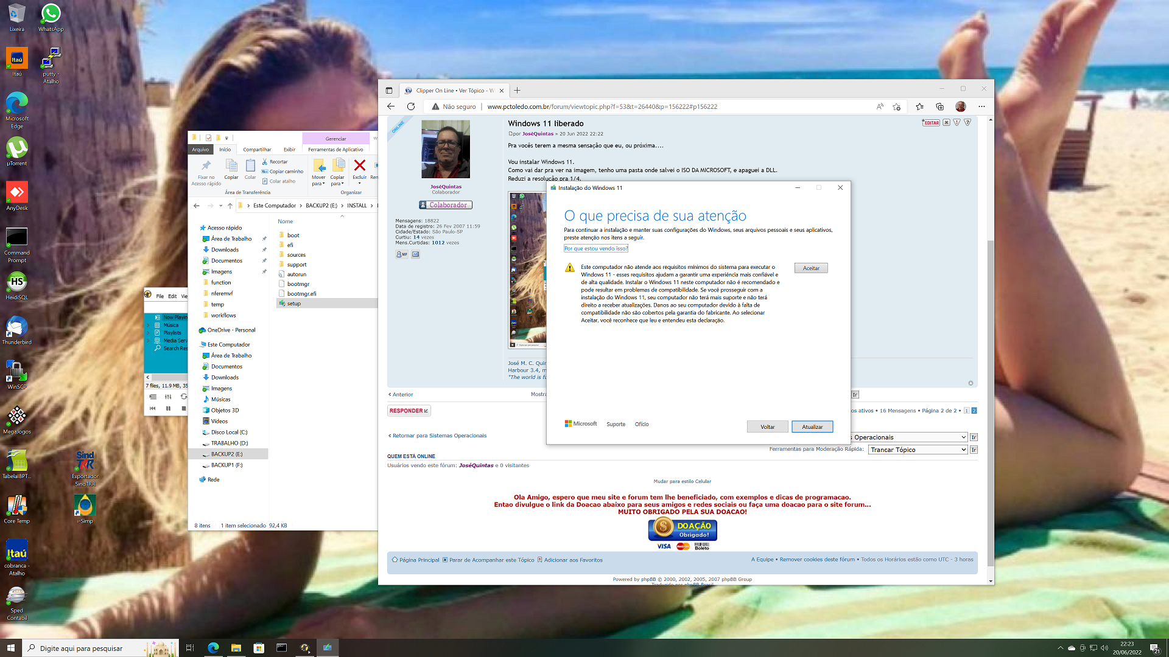Viewport: 1169px width, 657px height.
Task: Expand the Música tree node
Action: click(x=148, y=325)
